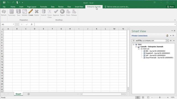Select row header 10
This screenshot has height=99, width=177.
[2, 56]
